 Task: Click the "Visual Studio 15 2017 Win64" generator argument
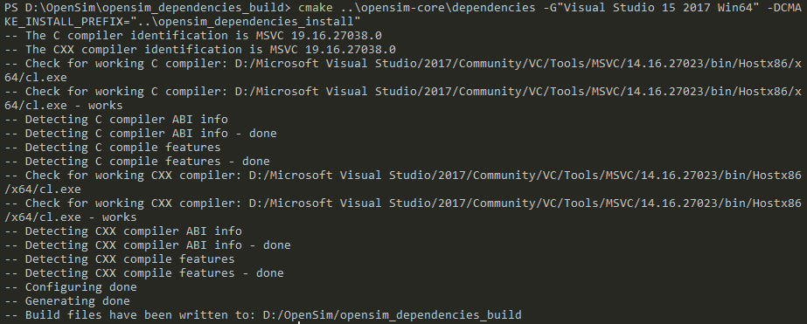657,8
